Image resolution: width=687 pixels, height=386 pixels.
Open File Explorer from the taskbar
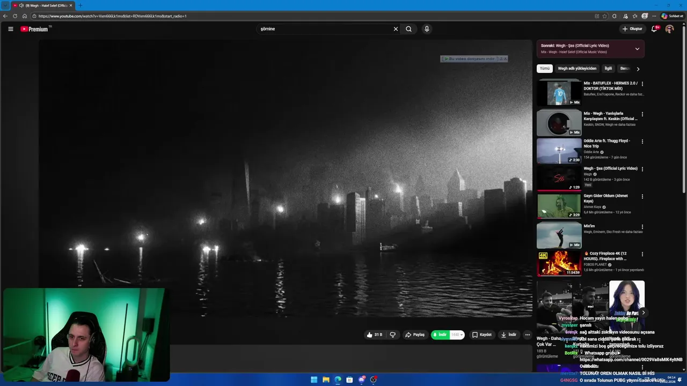tap(326, 380)
